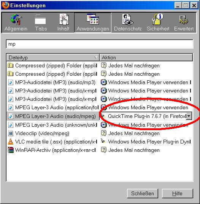This screenshot has height=204, width=200.
Task: Click the VLC cone icon
Action: point(11,142)
